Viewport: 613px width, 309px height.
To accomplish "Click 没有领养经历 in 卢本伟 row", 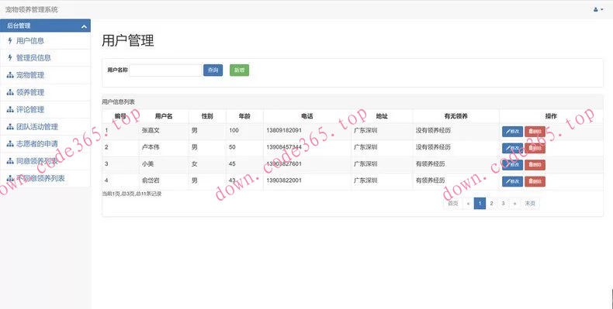I will [433, 147].
